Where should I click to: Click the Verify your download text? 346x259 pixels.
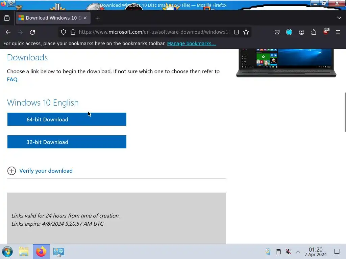click(46, 171)
